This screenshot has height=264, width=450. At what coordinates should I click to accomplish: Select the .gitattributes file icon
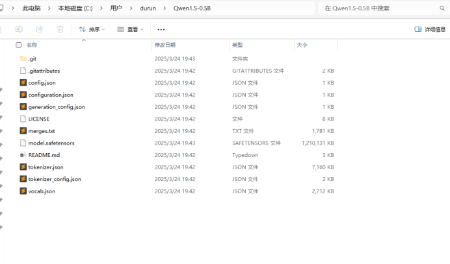tap(23, 71)
